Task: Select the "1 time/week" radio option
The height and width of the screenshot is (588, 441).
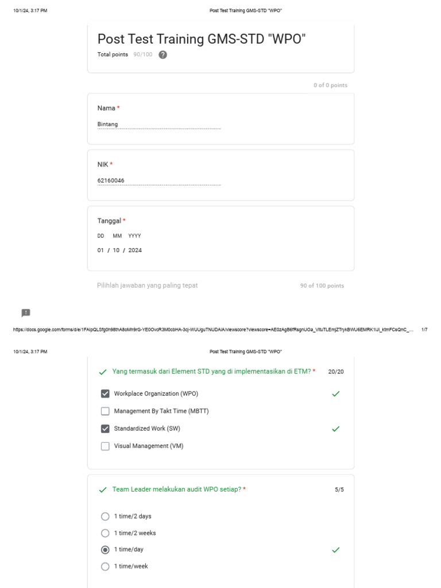Action: coord(105,566)
